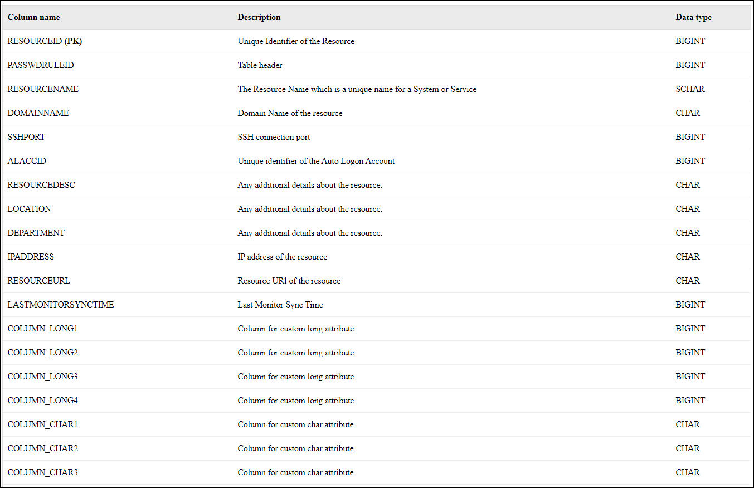This screenshot has height=488, width=754.
Task: Click the PASSWDRULEID column name
Action: [41, 65]
